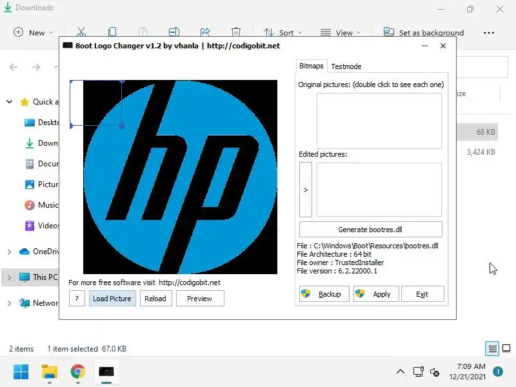
Task: Open the Pictures folder in sidebar
Action: [x=41, y=184]
